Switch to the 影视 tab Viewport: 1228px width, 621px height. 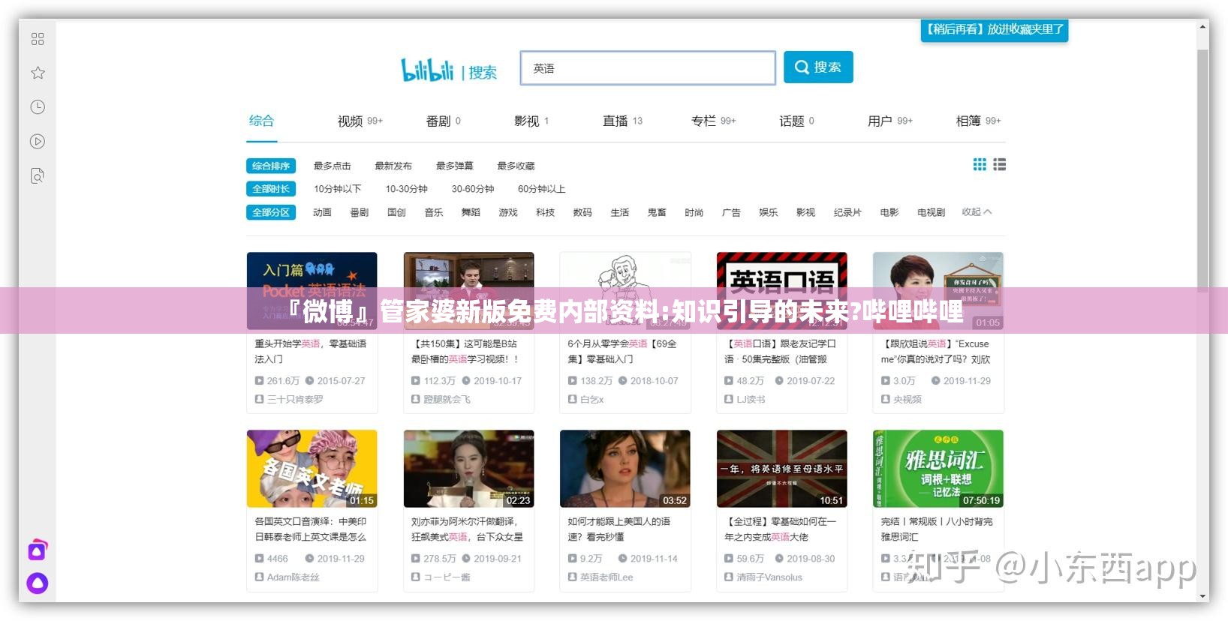pyautogui.click(x=531, y=121)
